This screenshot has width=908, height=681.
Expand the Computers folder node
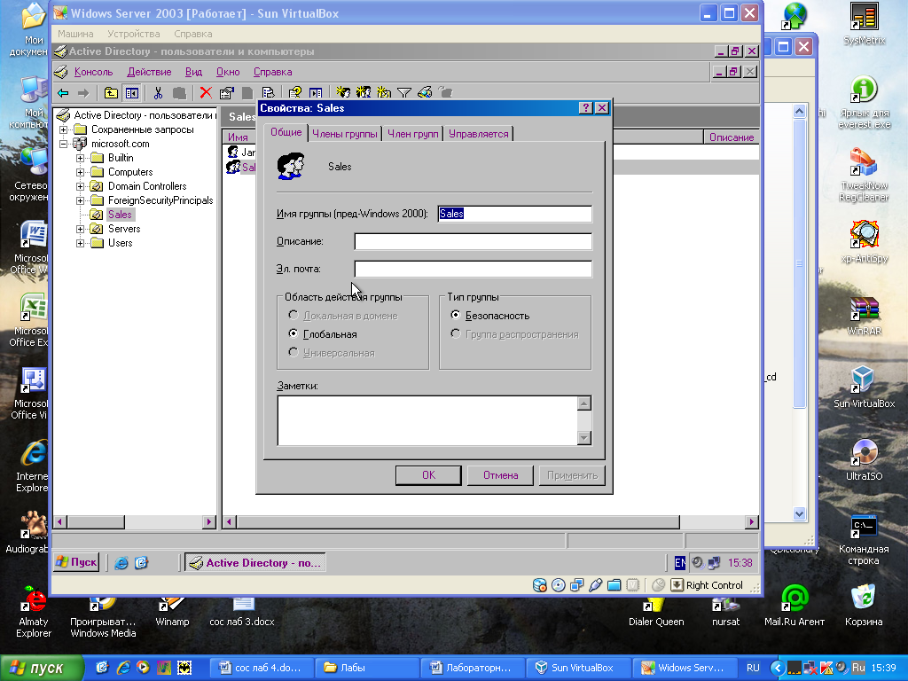coord(81,172)
